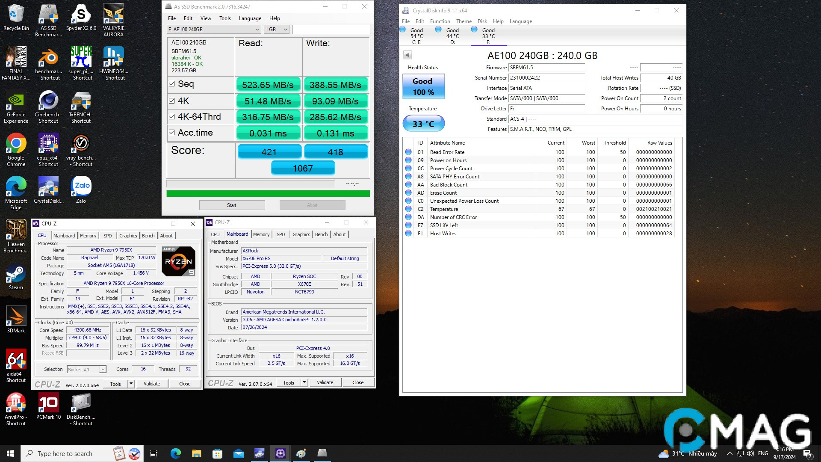Disable the Acc.time test checkbox
Screen dimensions: 821x462
[172, 133]
